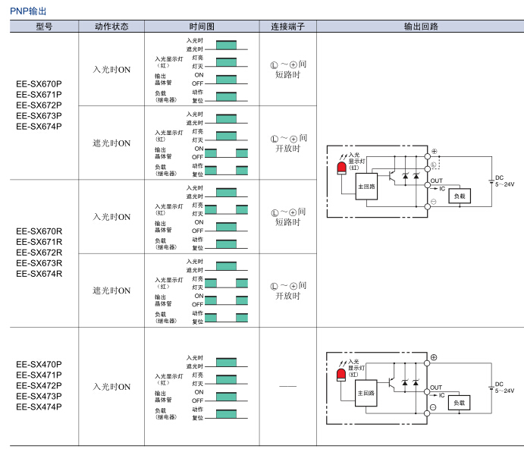Select the 型号 column header
Viewport: 524px width, 449px height.
click(44, 27)
